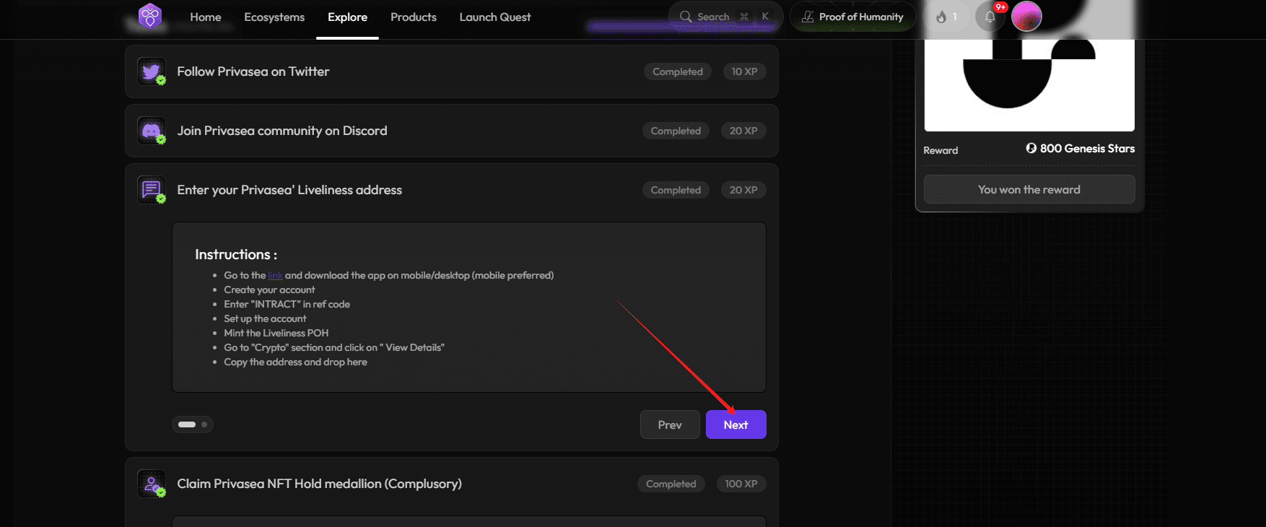Screen dimensions: 1266x527
Task: Collapse Enter your Privasea' Liveliness address
Action: (x=289, y=190)
